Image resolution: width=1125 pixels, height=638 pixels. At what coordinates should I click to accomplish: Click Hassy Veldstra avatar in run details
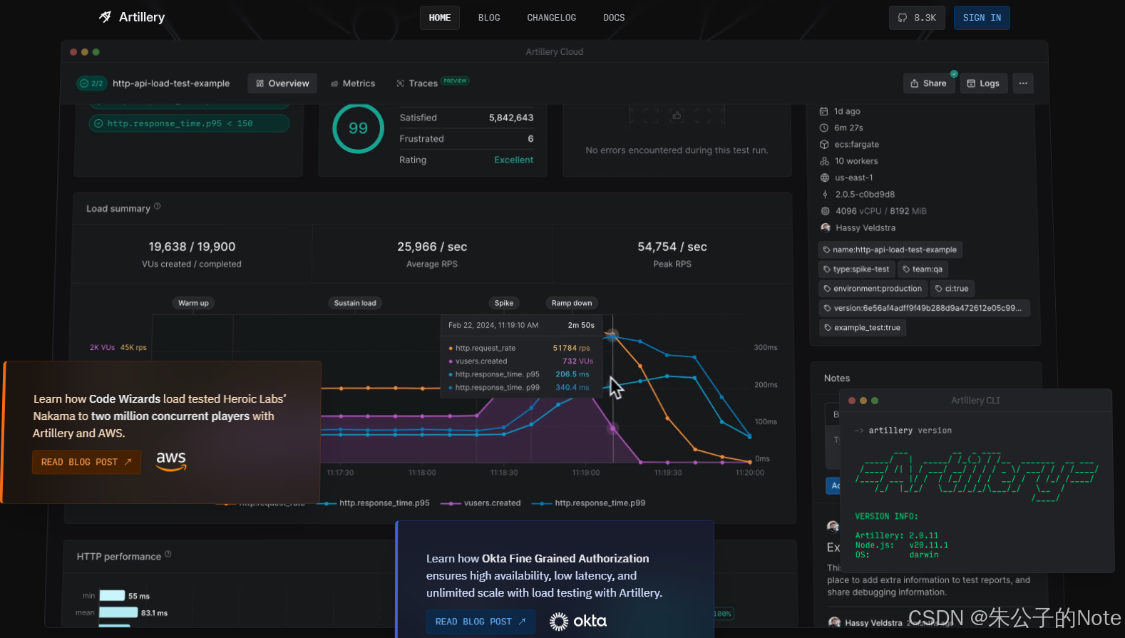(826, 228)
